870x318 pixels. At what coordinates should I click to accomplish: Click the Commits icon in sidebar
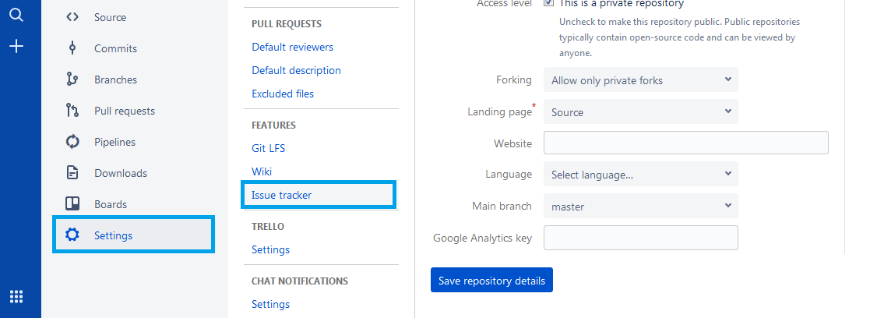tap(72, 48)
